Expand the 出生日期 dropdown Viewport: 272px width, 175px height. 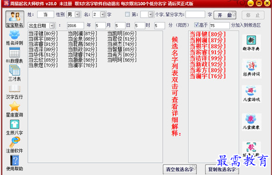tap(52, 26)
